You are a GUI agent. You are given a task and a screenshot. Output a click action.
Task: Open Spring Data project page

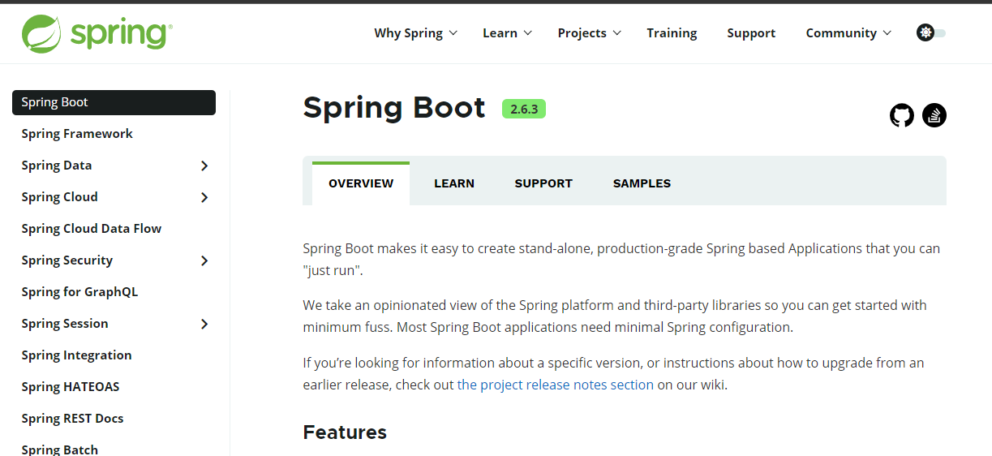pos(57,166)
